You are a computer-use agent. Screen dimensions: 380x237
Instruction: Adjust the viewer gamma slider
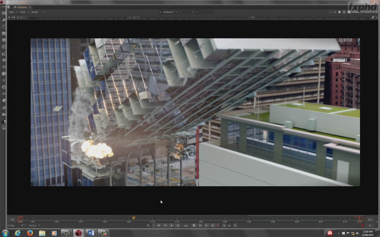[x=194, y=17]
